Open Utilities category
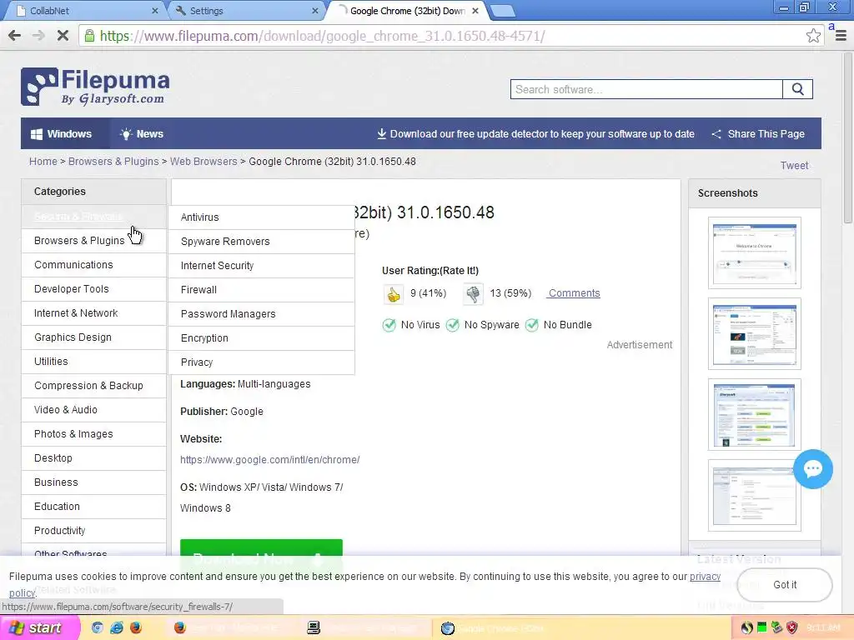 93,362
